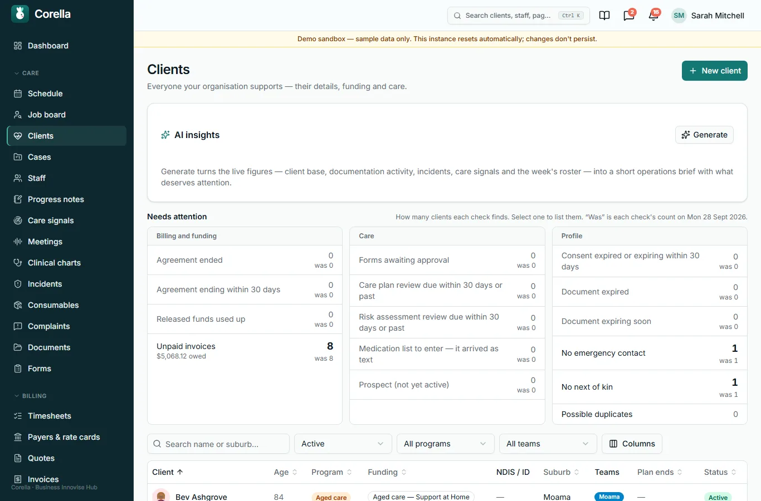Click the Staff icon in sidebar

pyautogui.click(x=18, y=178)
